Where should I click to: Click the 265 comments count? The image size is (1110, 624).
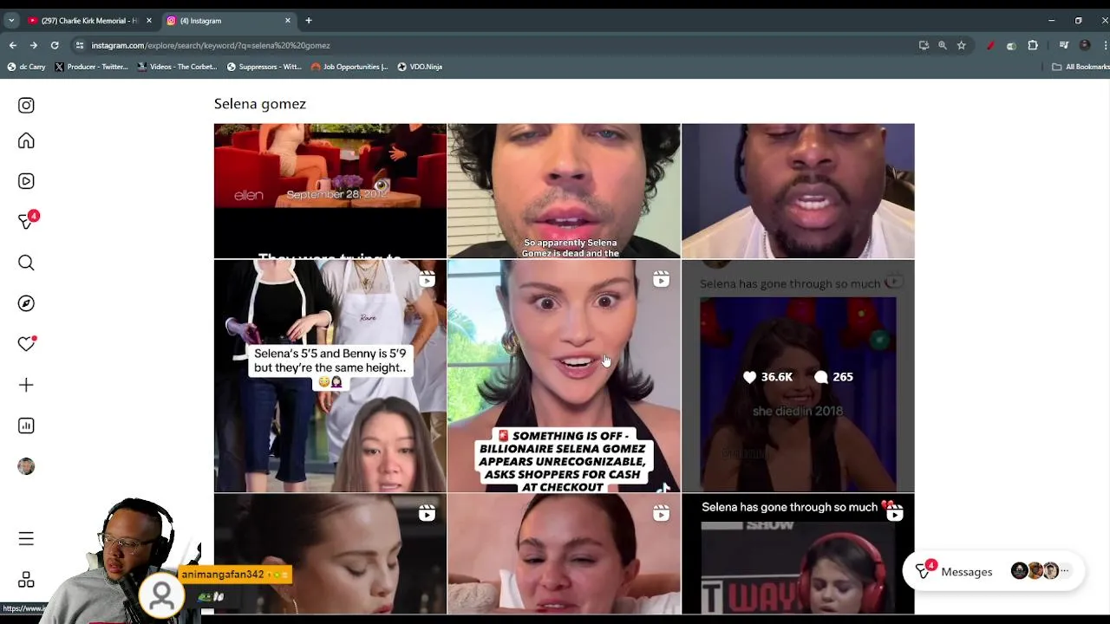(x=834, y=377)
